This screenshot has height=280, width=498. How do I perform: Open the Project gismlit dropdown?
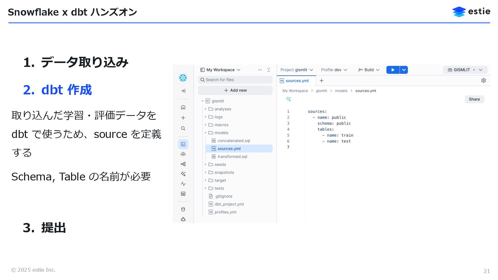297,70
